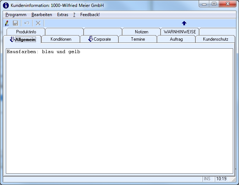Open the Bearbeiten menu

(41, 15)
